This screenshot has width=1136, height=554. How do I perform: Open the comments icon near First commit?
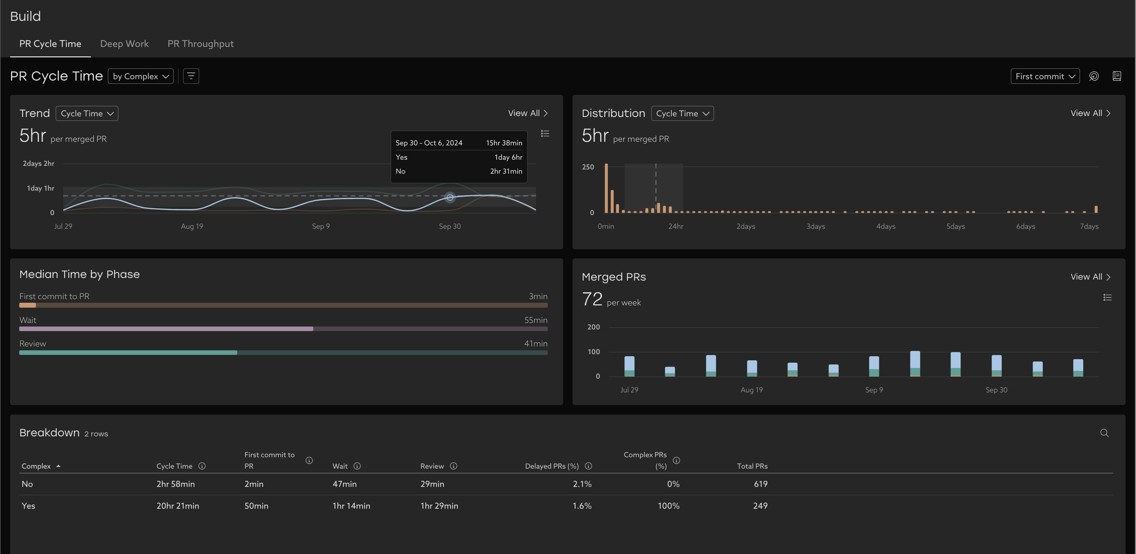(x=1094, y=76)
